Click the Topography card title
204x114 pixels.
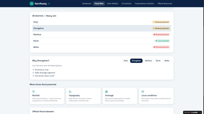pos(74,95)
